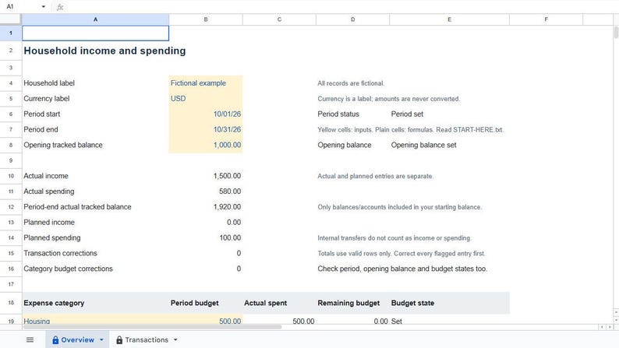The width and height of the screenshot is (619, 348).
Task: Open the Transactions tab dropdown arrow
Action: pyautogui.click(x=175, y=339)
